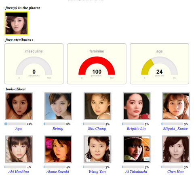Click Brigitte Lin's 5% similarity bar

point(133,124)
